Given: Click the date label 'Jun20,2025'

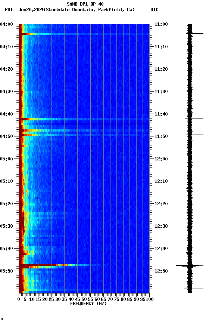Looking at the screenshot, I should 31,10.
